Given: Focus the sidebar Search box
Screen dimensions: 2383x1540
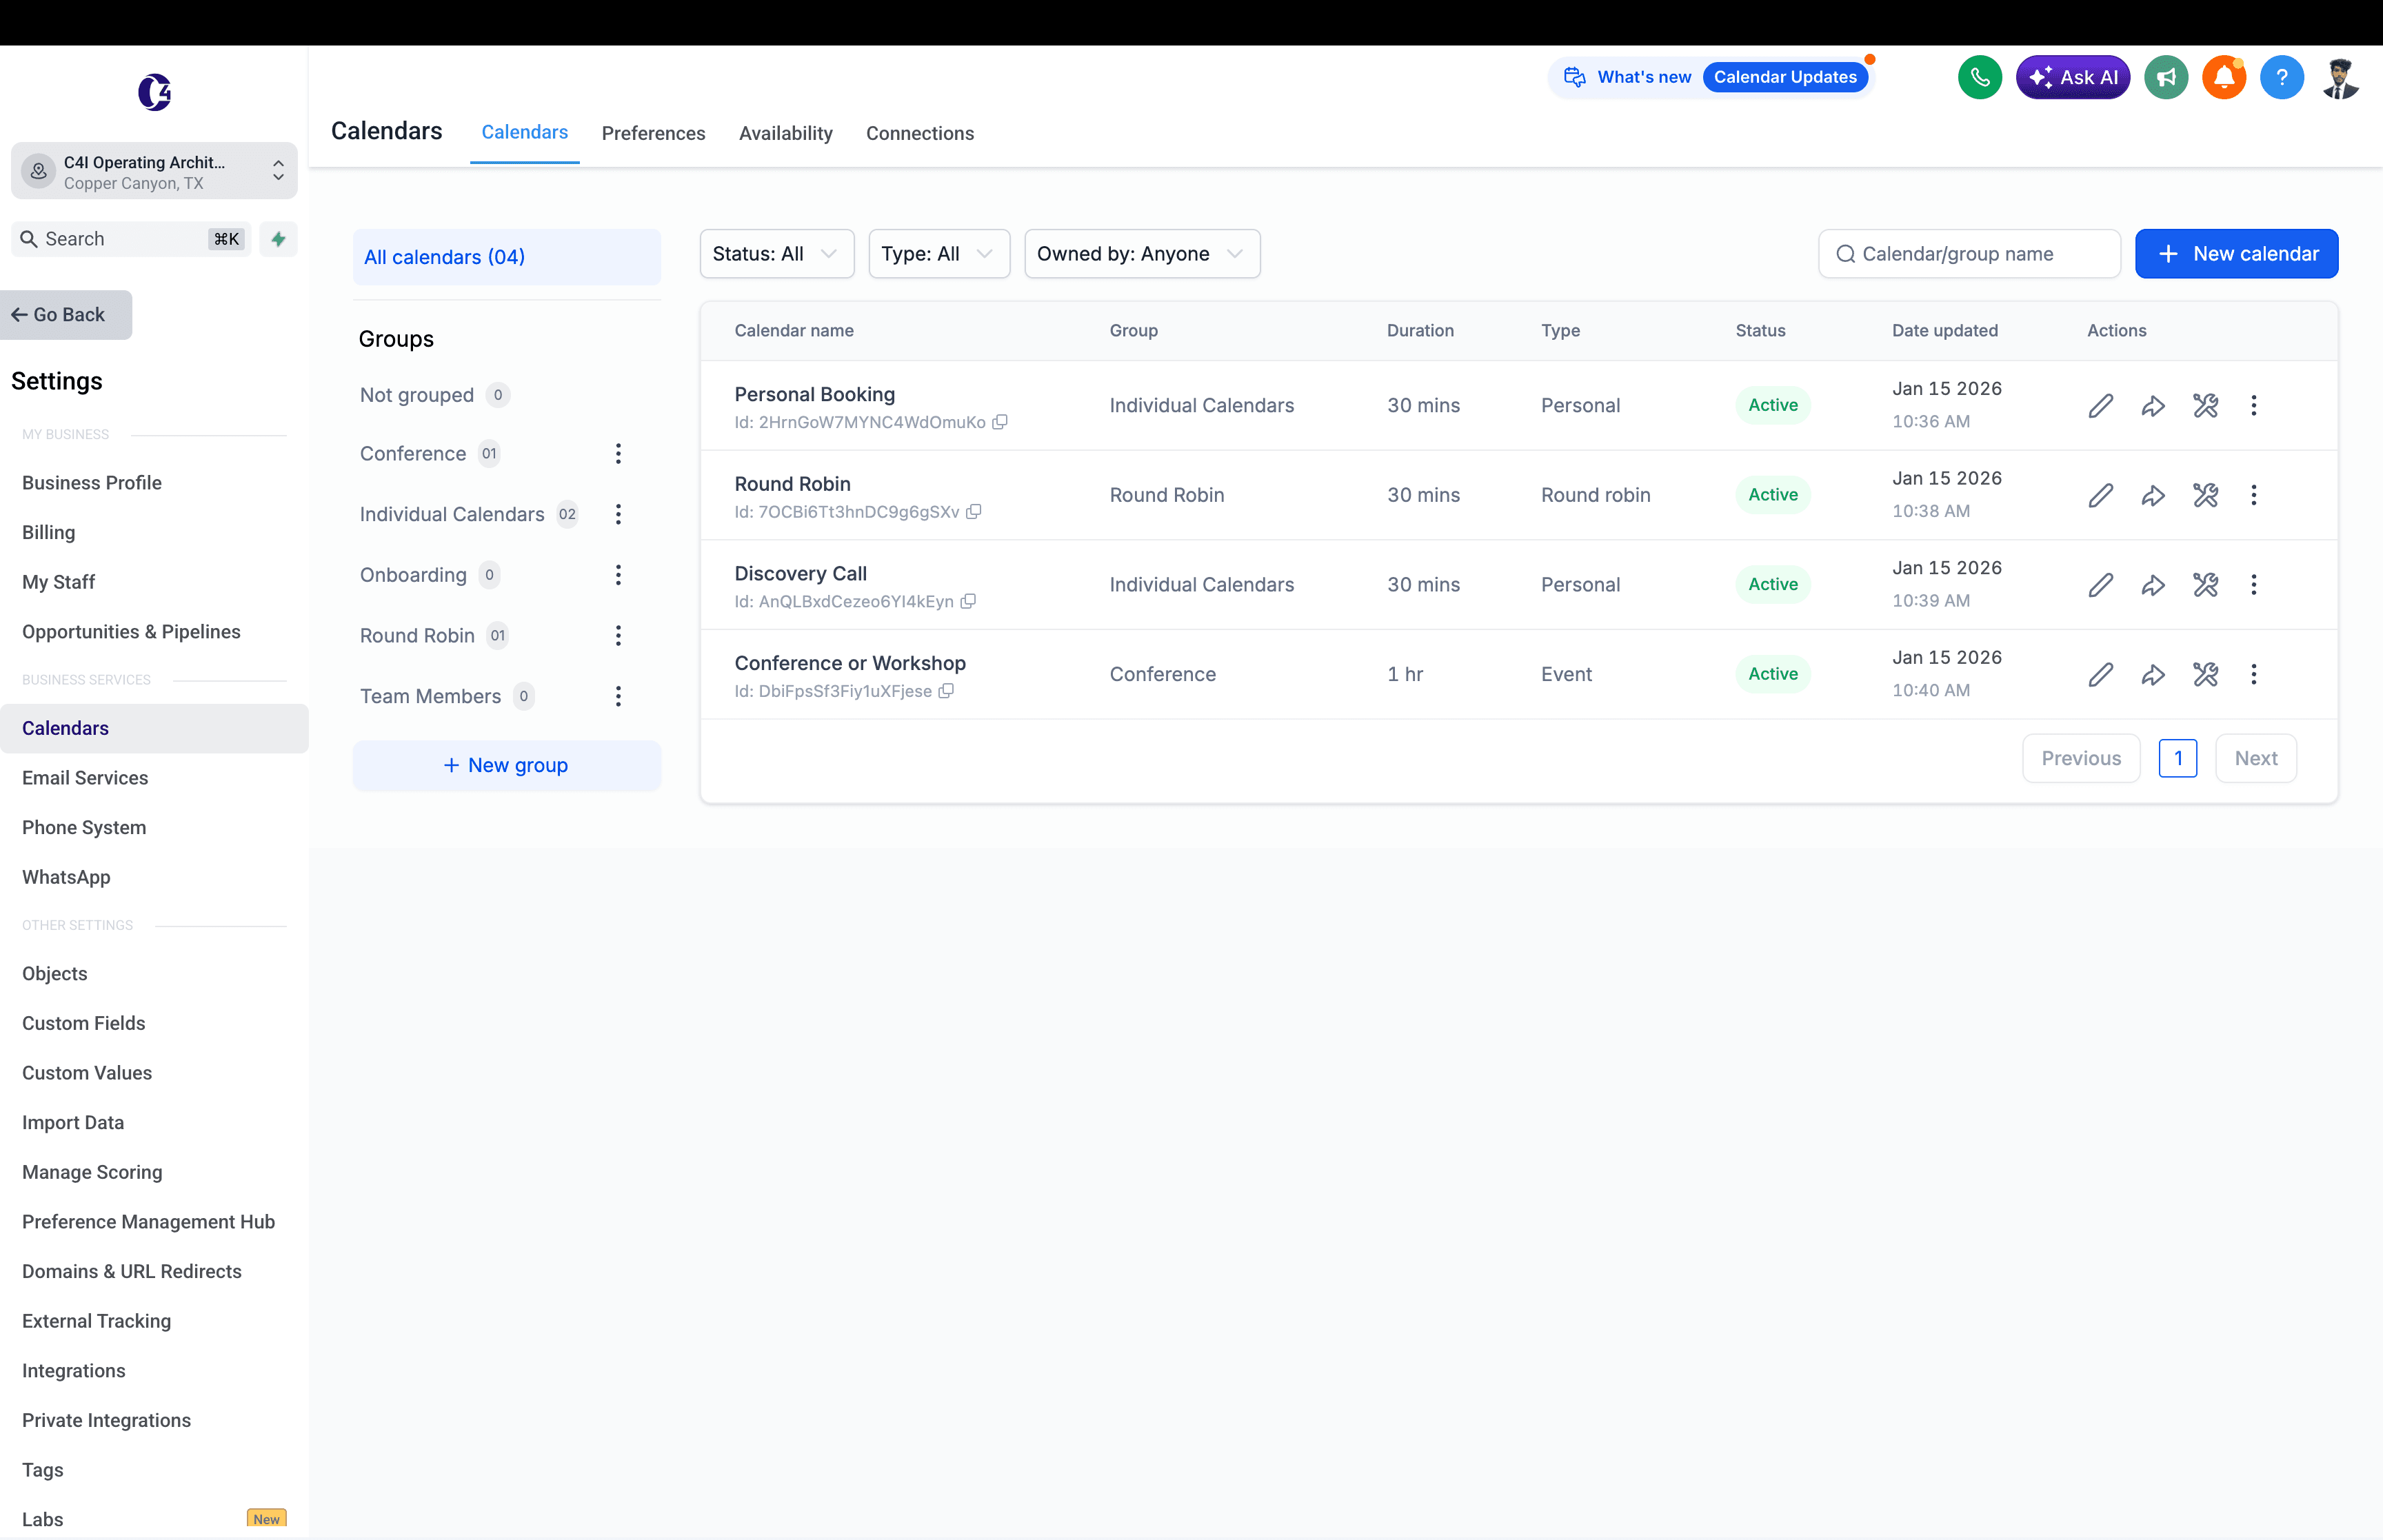Looking at the screenshot, I should click(130, 239).
